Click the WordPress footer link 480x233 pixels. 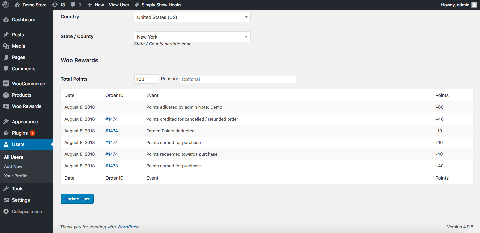(128, 227)
